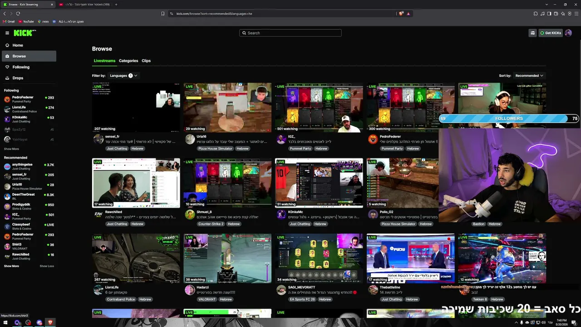The height and width of the screenshot is (327, 581).
Task: Switch to the Categories tab
Action: point(128,61)
